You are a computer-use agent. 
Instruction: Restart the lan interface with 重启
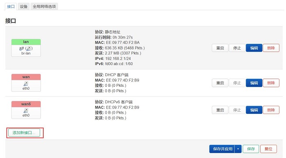[x=220, y=48]
